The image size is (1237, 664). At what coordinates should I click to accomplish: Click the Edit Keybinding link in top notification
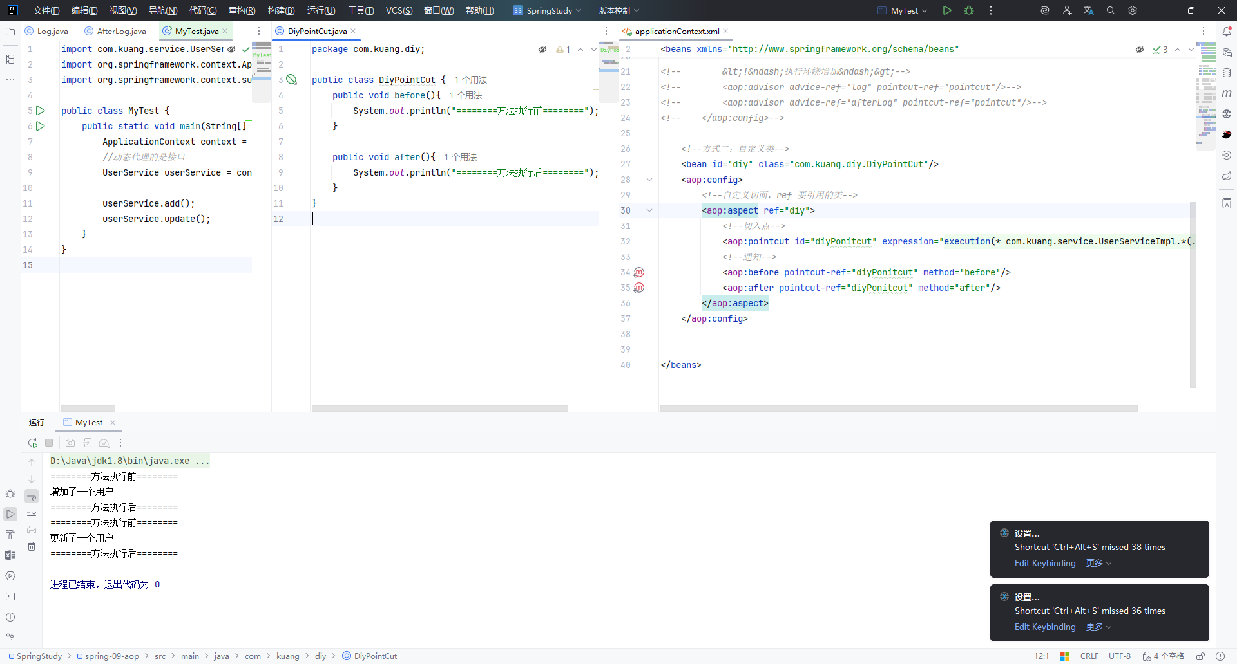pyautogui.click(x=1044, y=563)
